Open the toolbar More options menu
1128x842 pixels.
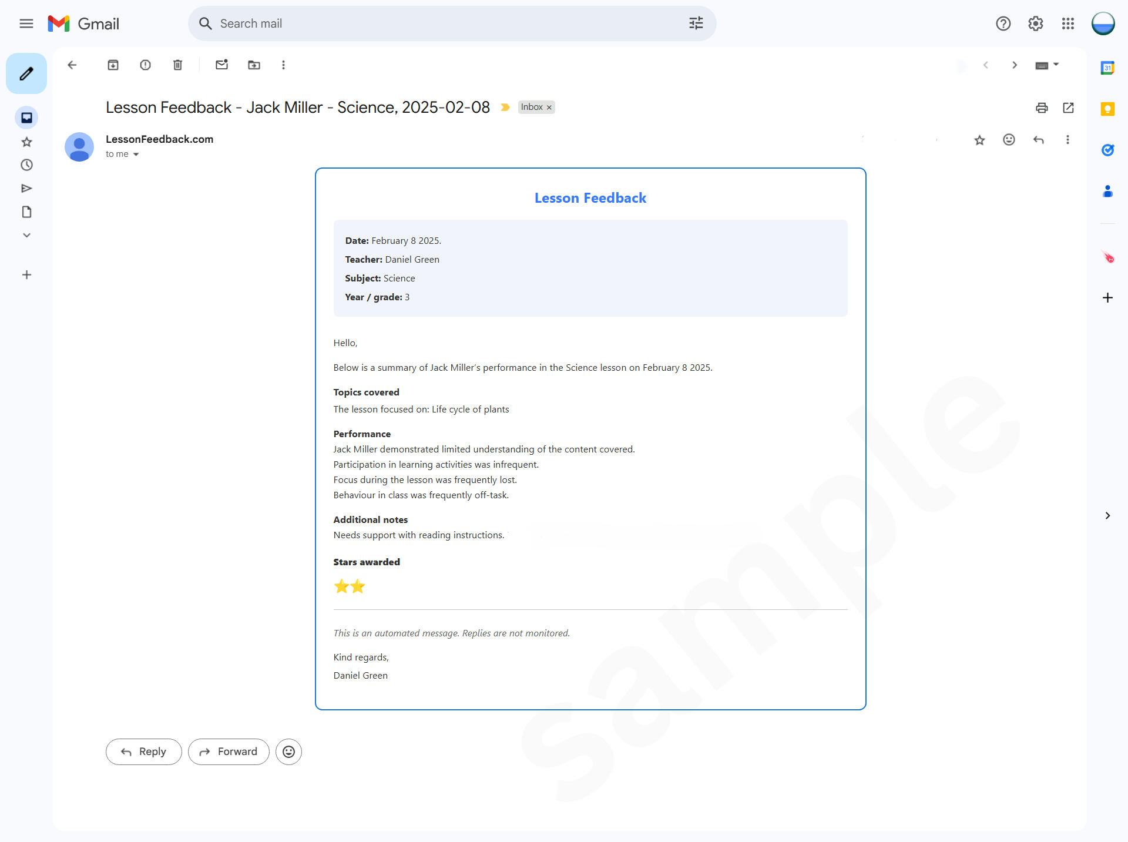[283, 65]
